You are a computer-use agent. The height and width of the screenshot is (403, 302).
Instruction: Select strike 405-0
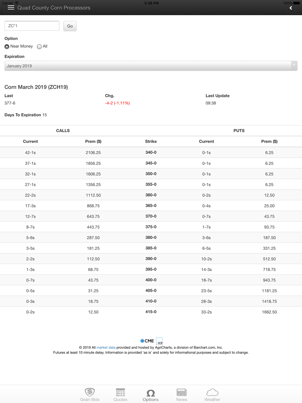[151, 290]
